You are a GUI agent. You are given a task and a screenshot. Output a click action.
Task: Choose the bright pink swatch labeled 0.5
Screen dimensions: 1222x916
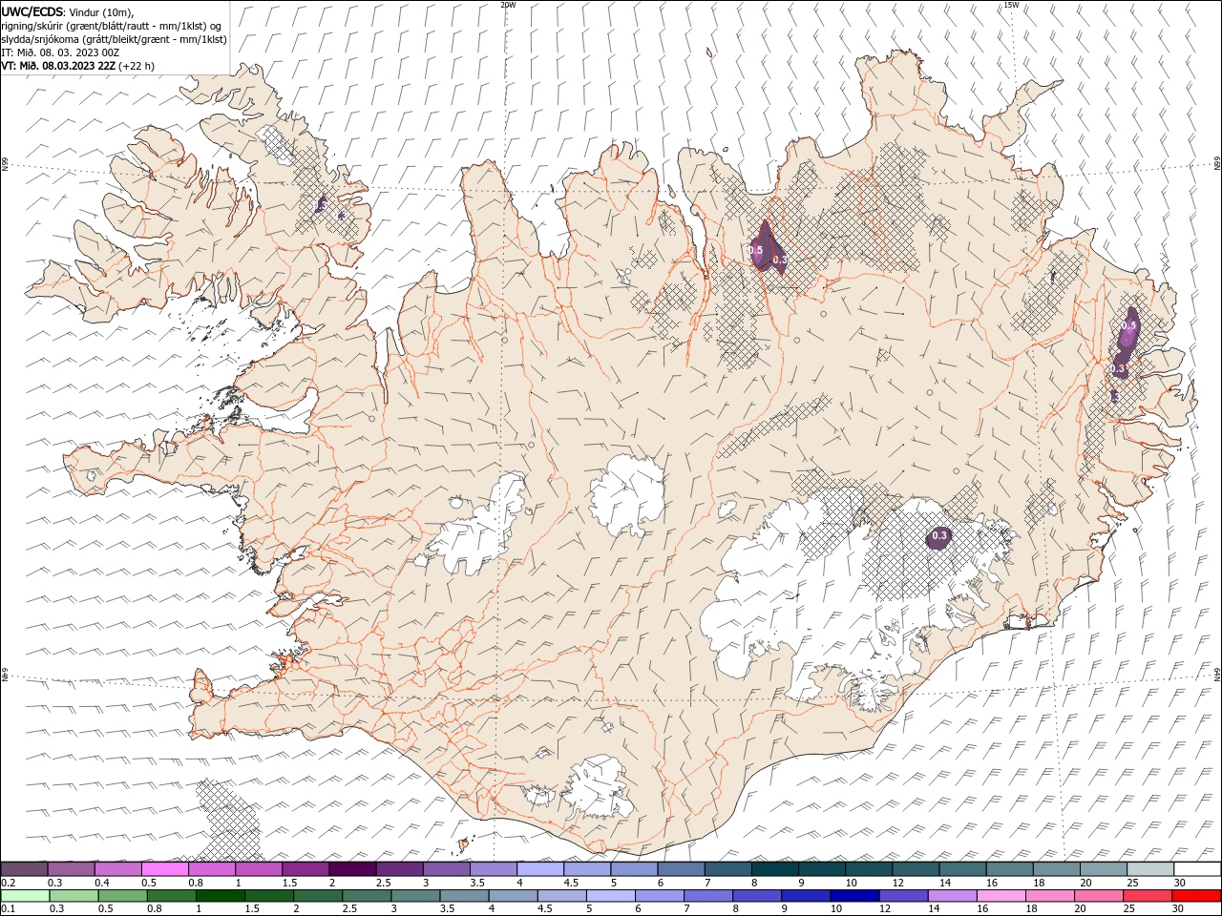tap(165, 869)
